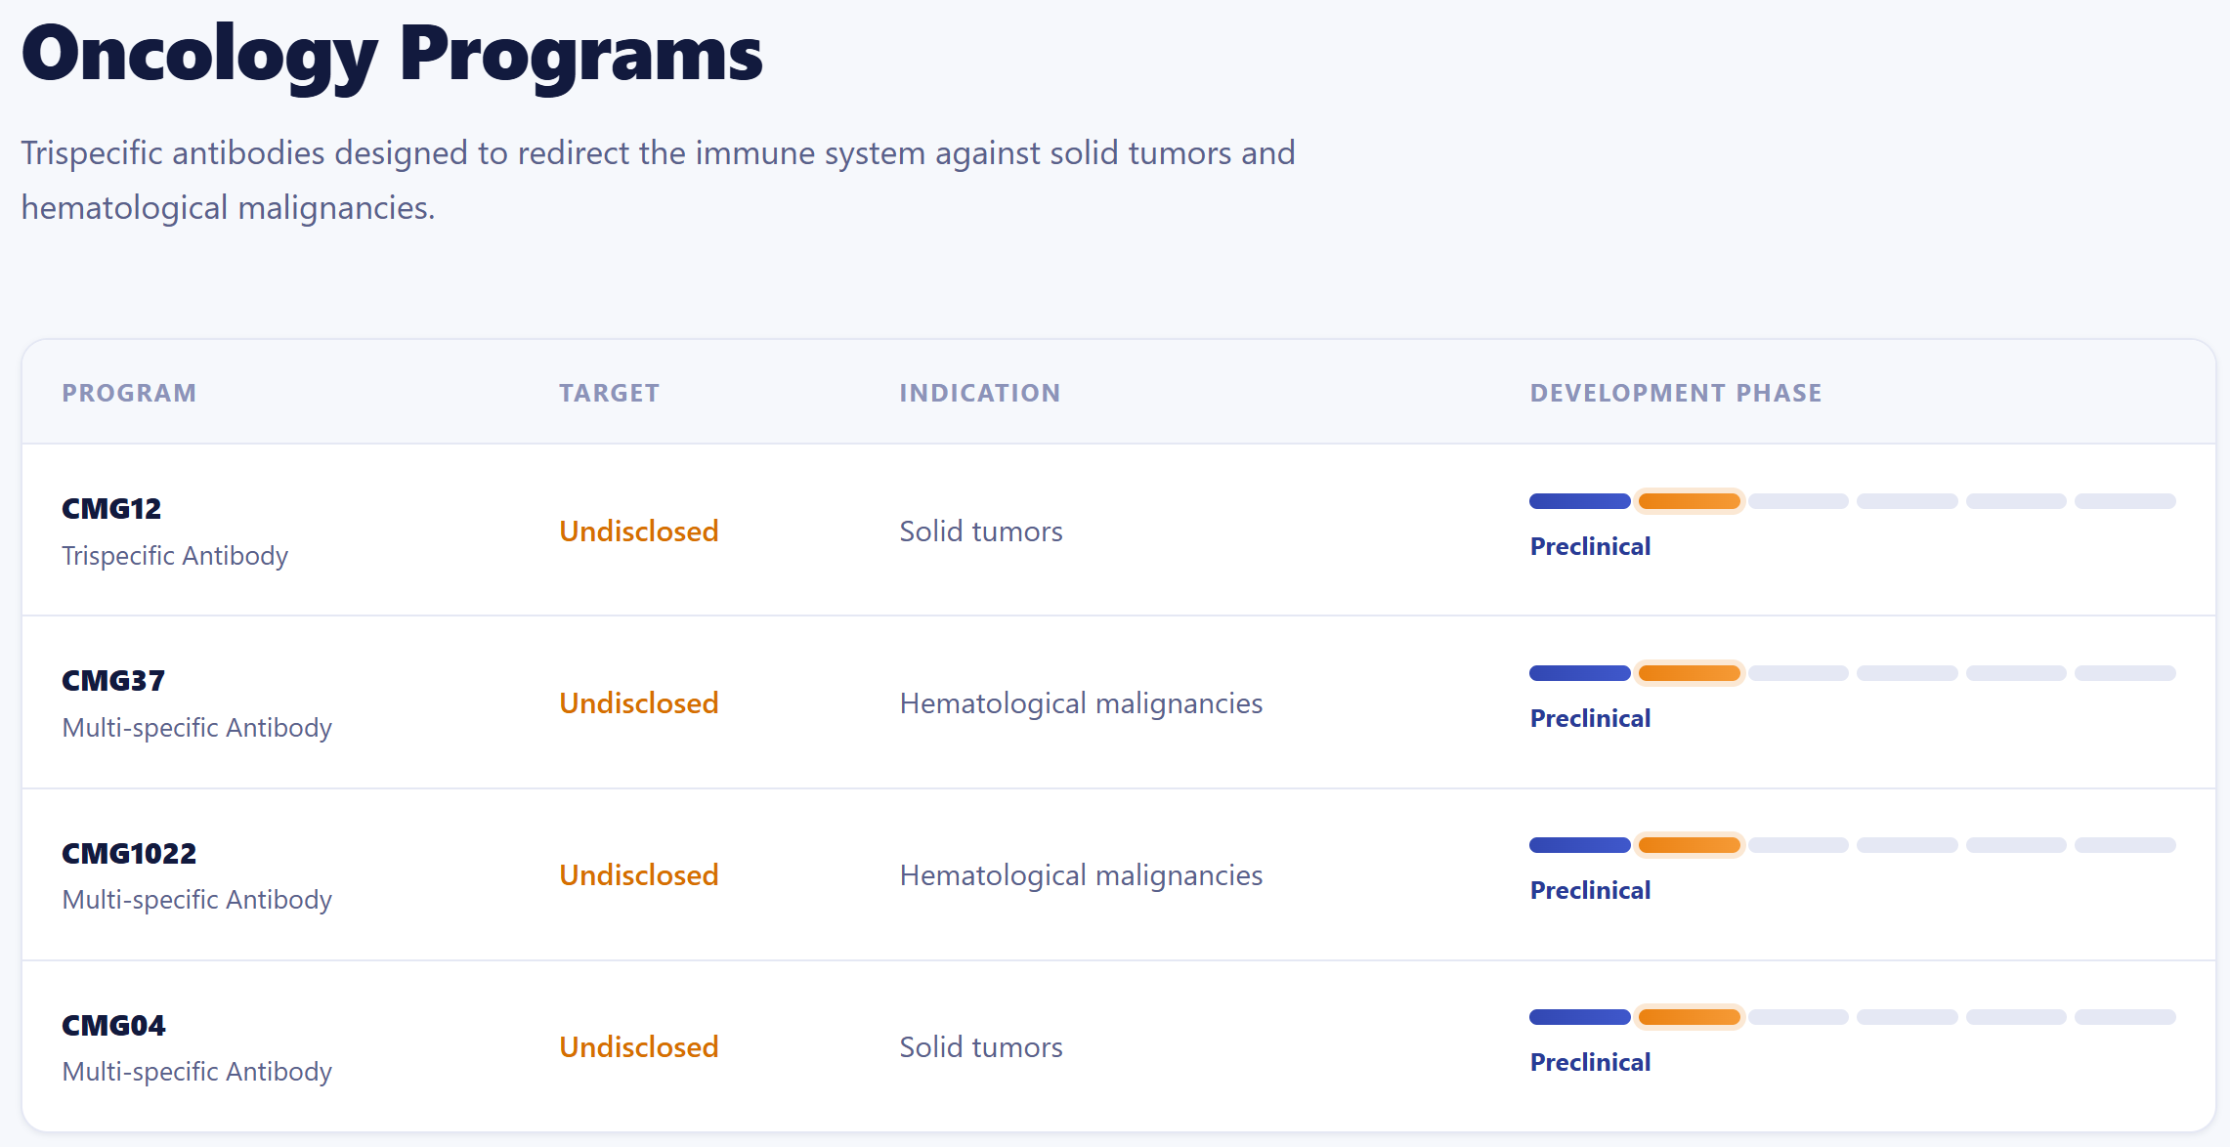The width and height of the screenshot is (2230, 1147).
Task: Click the orange progress segment for CMG1022
Action: [1689, 845]
